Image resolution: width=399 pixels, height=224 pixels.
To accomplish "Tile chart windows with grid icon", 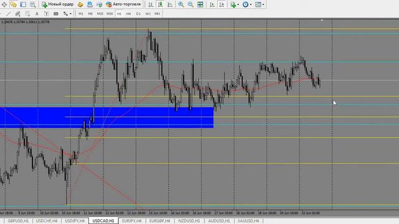I will (200, 4).
